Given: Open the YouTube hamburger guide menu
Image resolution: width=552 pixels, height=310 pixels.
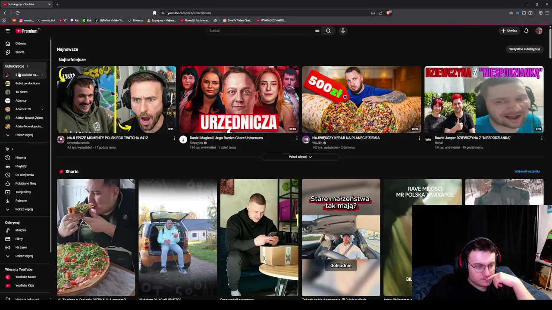Looking at the screenshot, I should pyautogui.click(x=7, y=31).
